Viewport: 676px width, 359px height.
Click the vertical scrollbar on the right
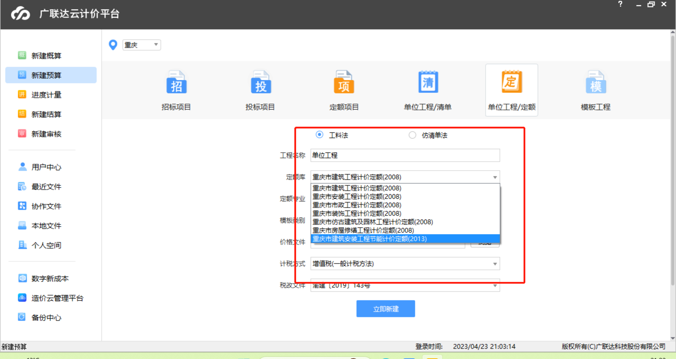(673, 160)
